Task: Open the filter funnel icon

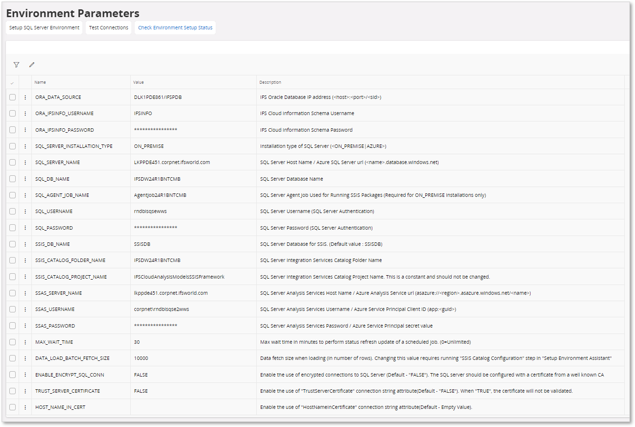Action: 16,65
